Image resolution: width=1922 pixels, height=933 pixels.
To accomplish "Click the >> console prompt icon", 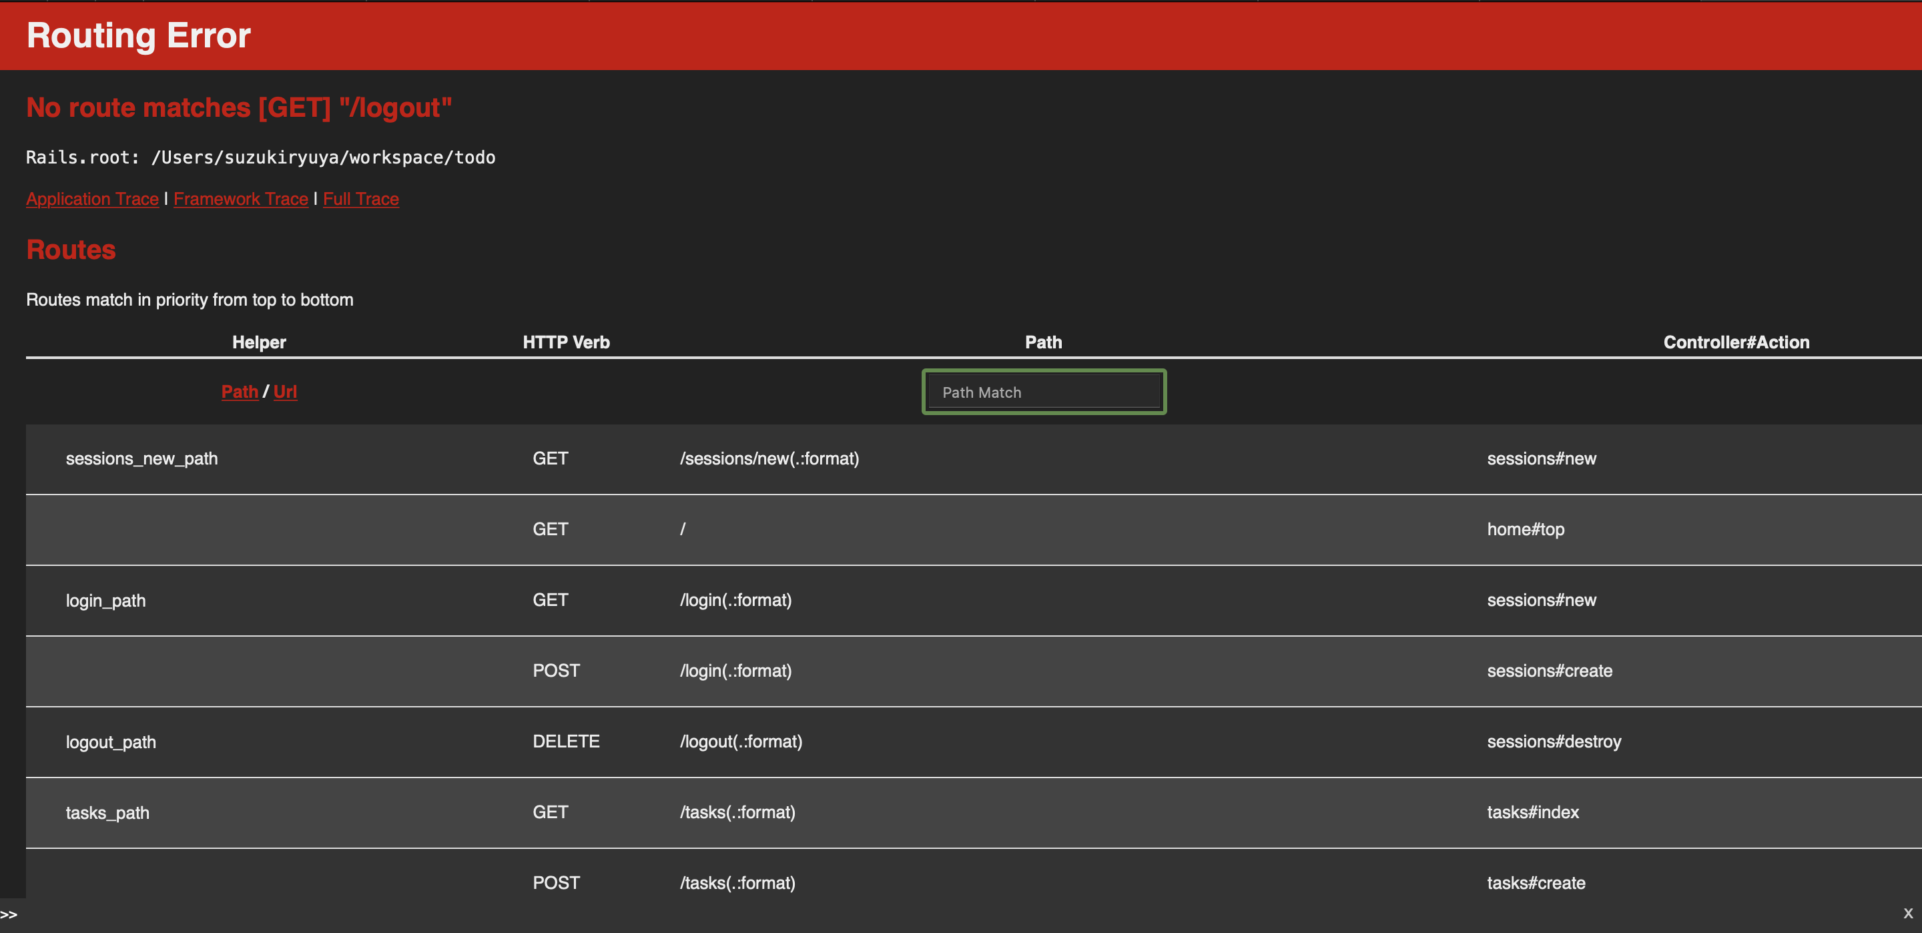I will [x=9, y=914].
